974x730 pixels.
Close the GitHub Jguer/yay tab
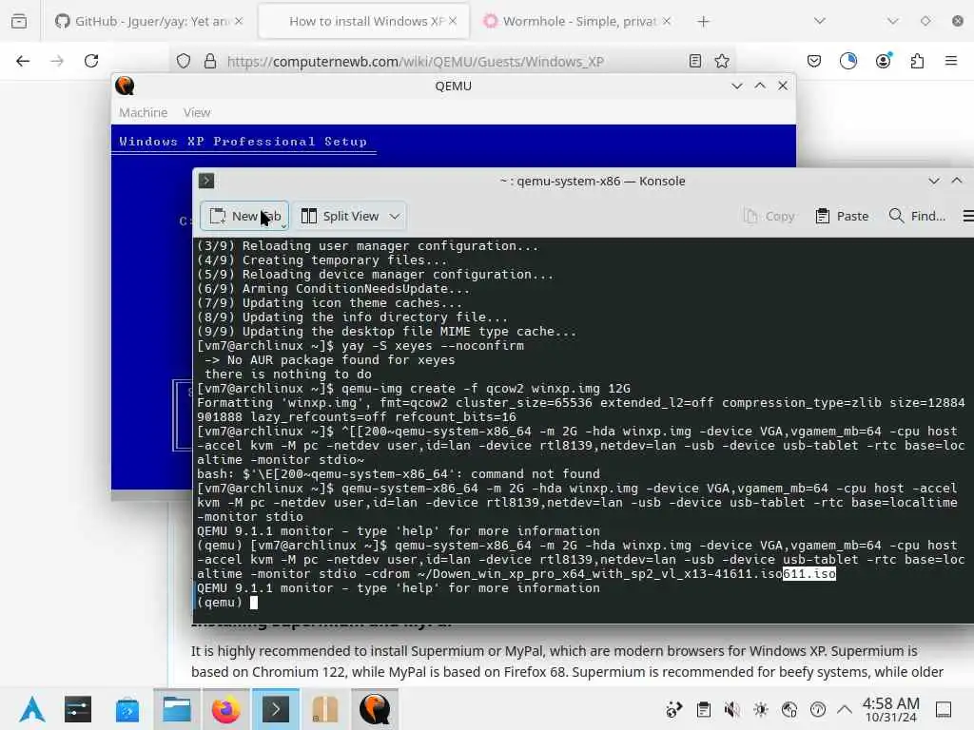tap(239, 21)
